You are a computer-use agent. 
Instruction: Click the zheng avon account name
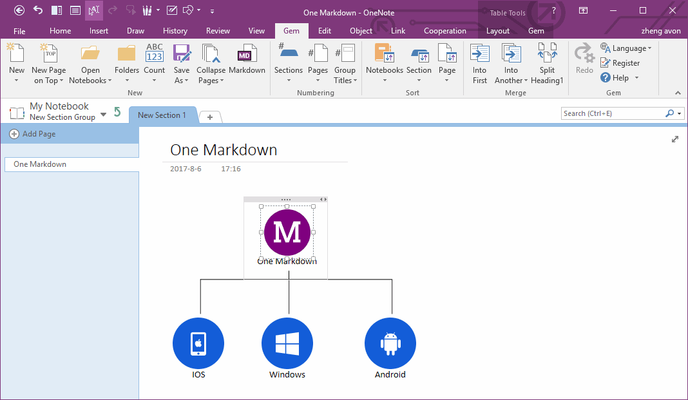click(x=661, y=31)
